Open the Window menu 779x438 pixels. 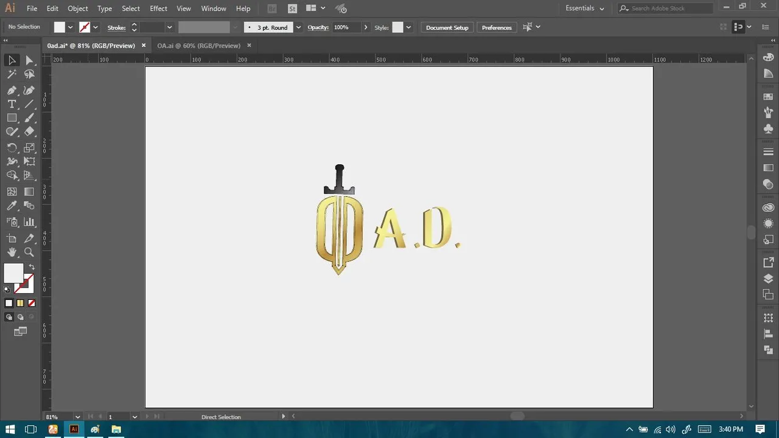[x=214, y=9]
